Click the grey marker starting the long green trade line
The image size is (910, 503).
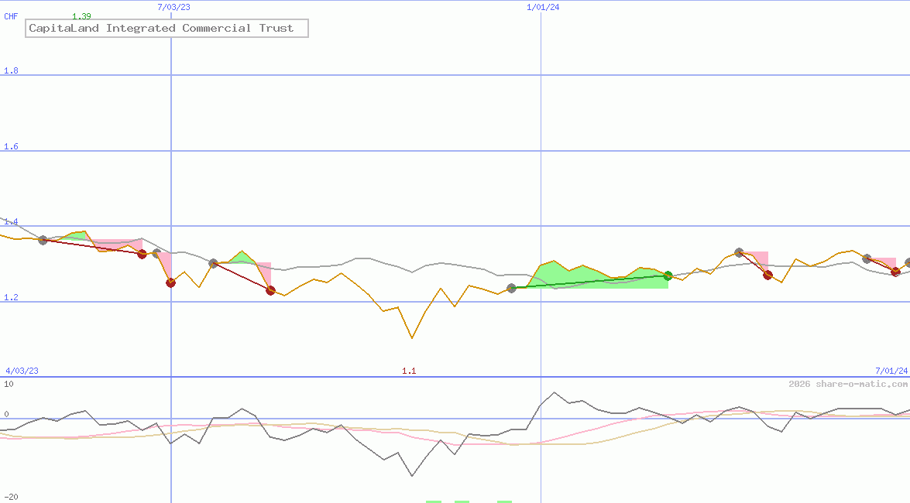tap(511, 288)
